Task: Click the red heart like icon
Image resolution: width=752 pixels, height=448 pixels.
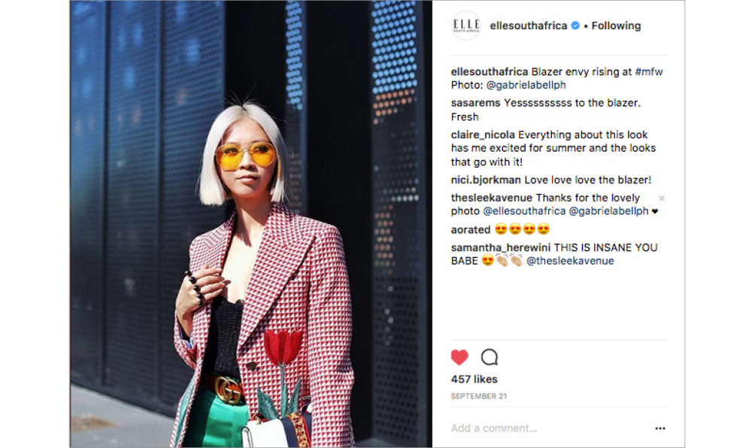Action: tap(459, 357)
